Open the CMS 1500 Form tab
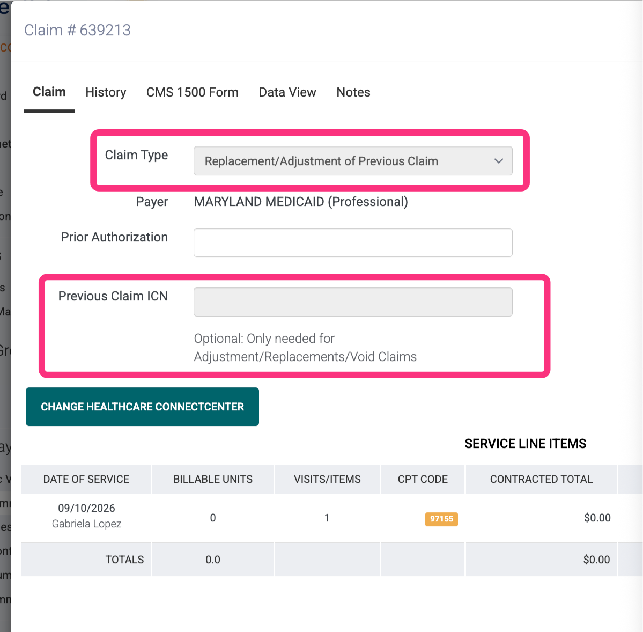Image resolution: width=643 pixels, height=632 pixels. coord(193,92)
